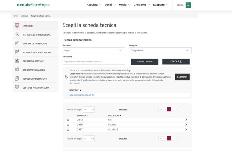Go to next page in top pagination

click(173, 109)
